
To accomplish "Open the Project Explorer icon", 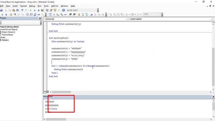I will [47, 10].
